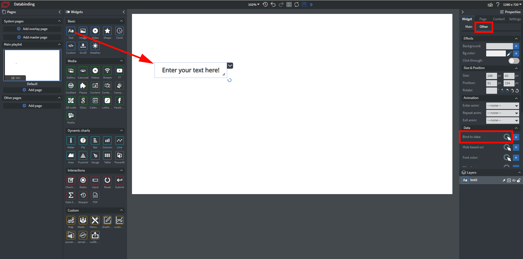This screenshot has width=523, height=259.
Task: Open the Main sub-tab
Action: pyautogui.click(x=469, y=27)
